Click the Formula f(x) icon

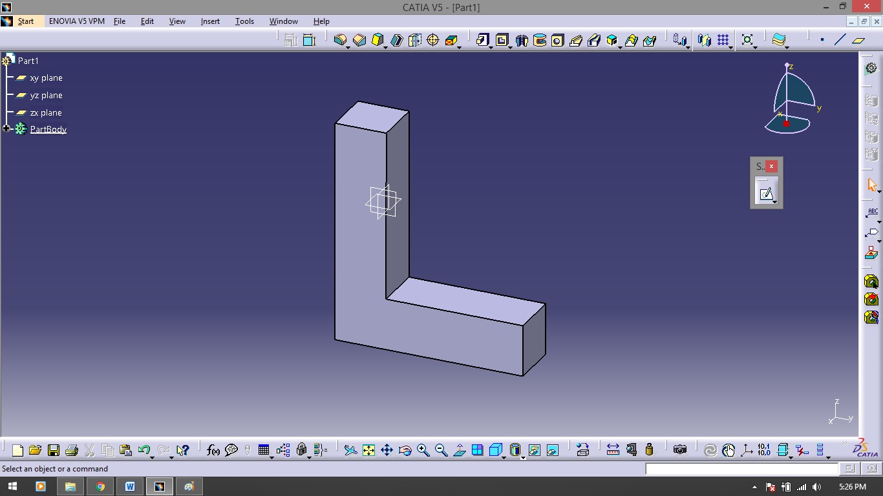tap(213, 450)
